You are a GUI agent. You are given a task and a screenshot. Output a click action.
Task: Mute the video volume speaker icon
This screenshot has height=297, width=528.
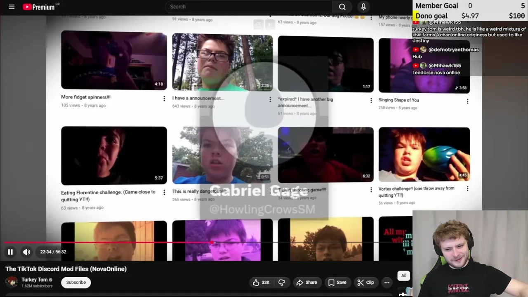click(x=26, y=252)
